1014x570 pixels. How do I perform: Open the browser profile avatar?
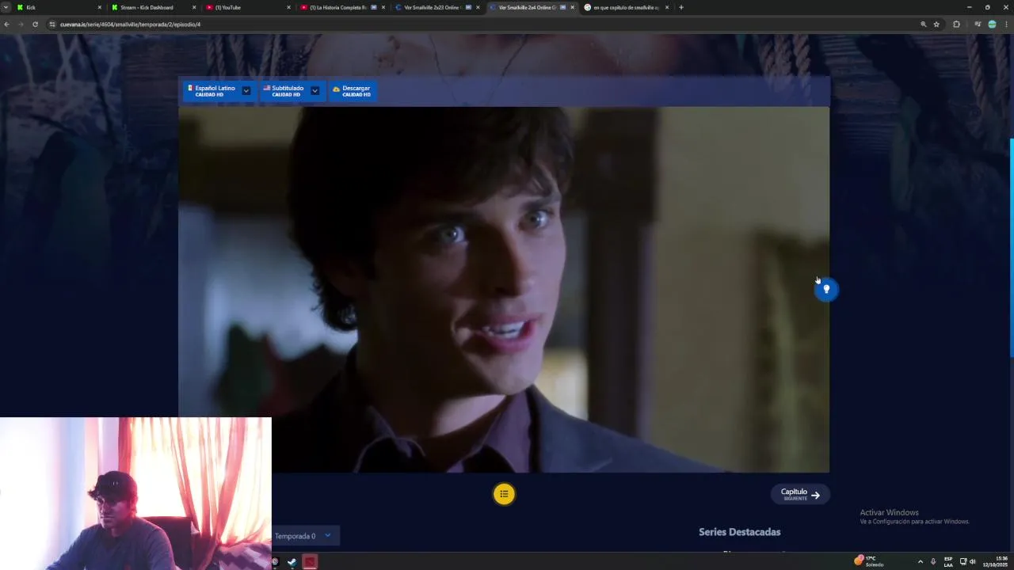pos(992,25)
